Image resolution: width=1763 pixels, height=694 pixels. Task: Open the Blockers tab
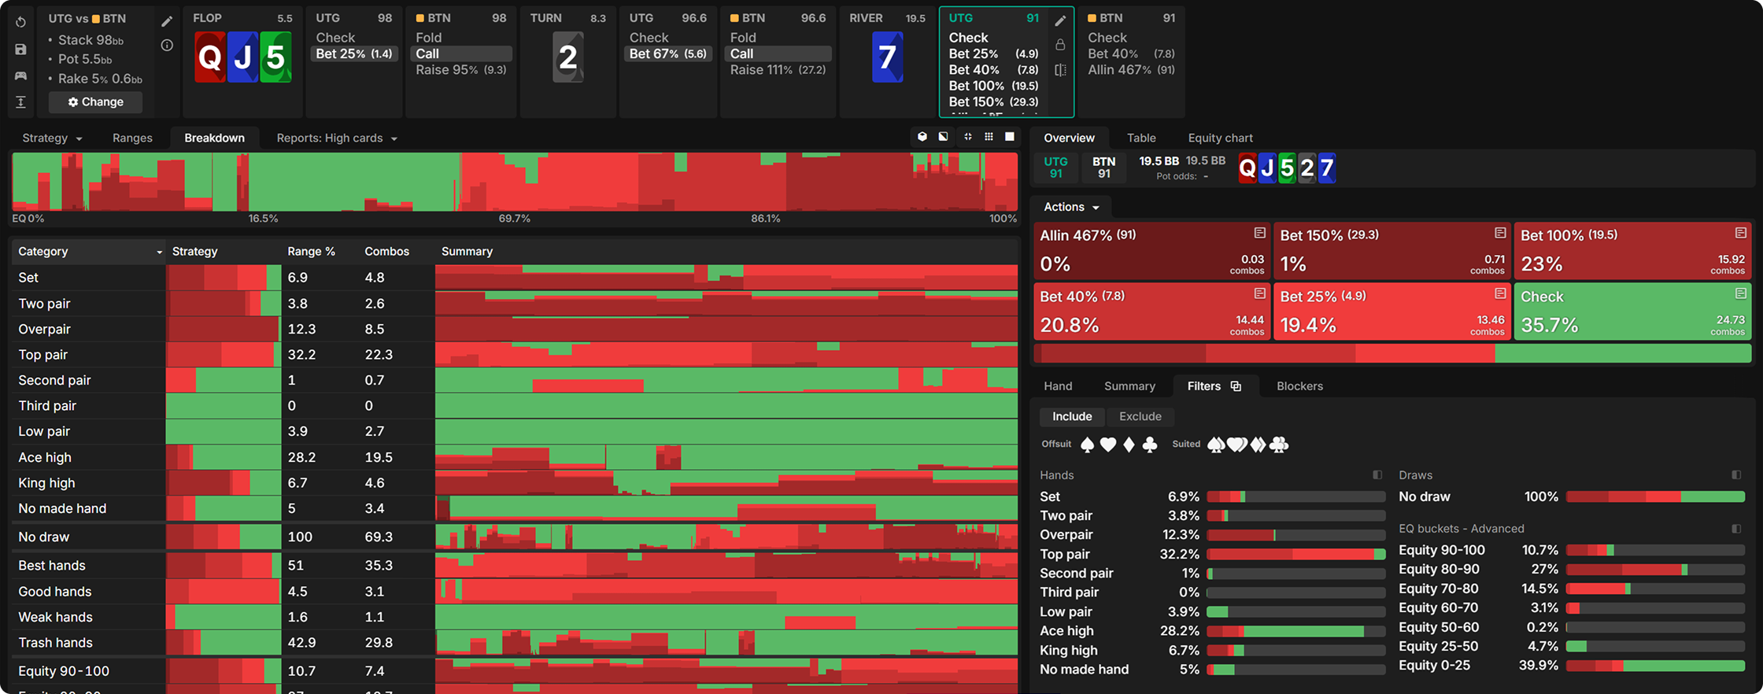point(1299,386)
